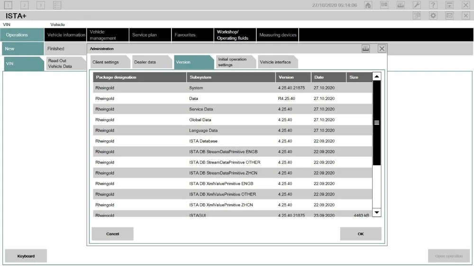This screenshot has height=266, width=474.
Task: Click the Size column header
Action: pos(359,77)
